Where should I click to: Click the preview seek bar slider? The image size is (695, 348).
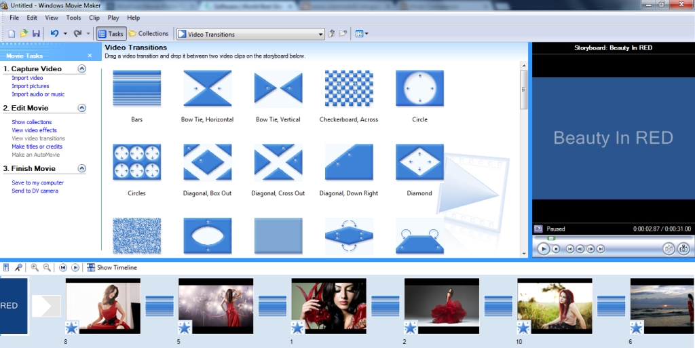pos(551,238)
